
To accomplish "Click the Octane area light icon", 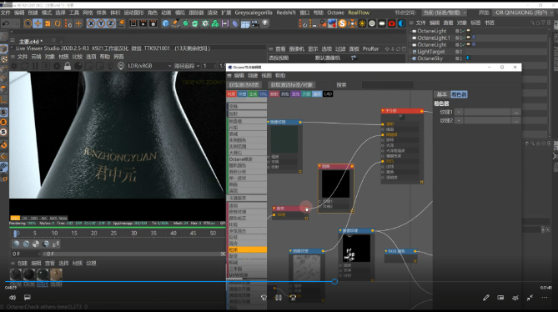I will 382,23.
